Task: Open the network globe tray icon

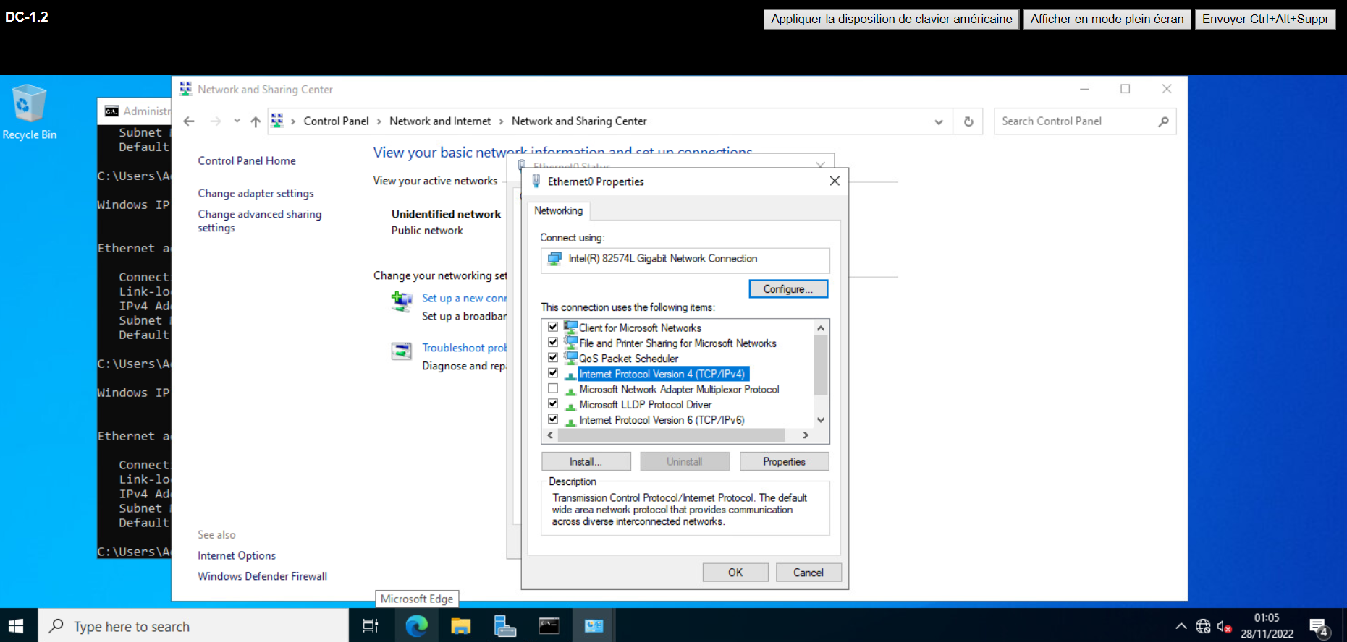Action: tap(1203, 626)
